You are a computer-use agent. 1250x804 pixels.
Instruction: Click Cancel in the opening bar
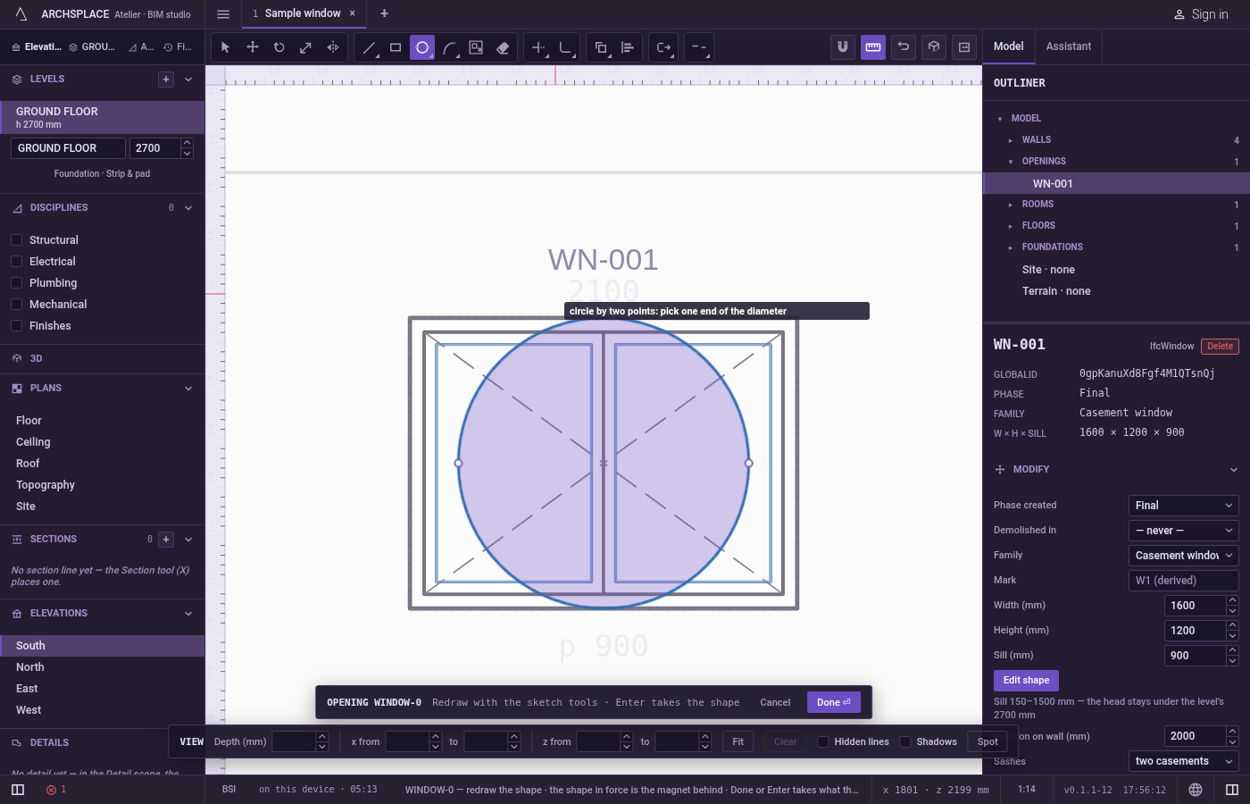[x=775, y=702]
